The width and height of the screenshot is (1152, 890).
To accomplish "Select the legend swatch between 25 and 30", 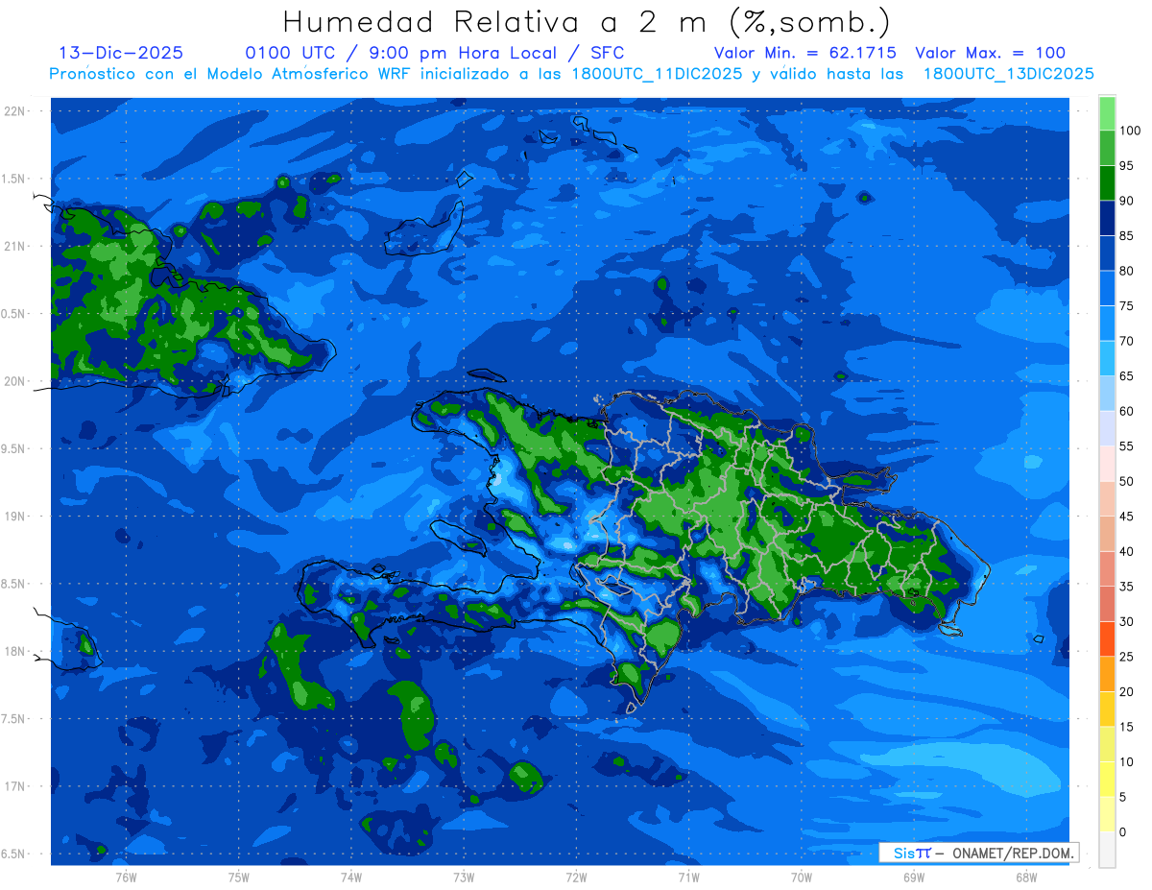I will pos(1107,639).
